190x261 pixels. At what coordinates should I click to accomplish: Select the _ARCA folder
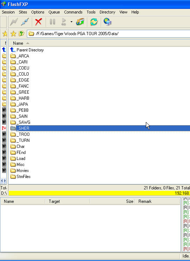coord(19,56)
